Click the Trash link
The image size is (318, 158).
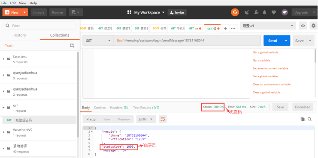9,45
